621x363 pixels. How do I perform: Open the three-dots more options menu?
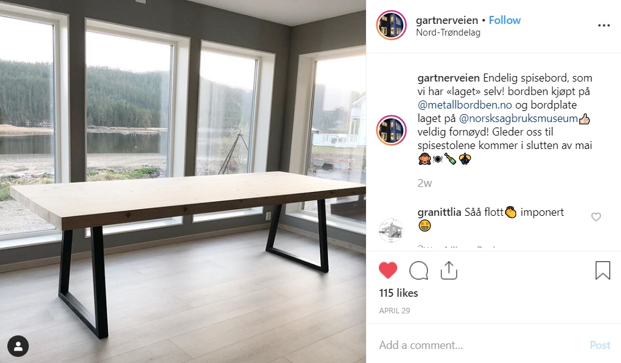[x=604, y=25]
